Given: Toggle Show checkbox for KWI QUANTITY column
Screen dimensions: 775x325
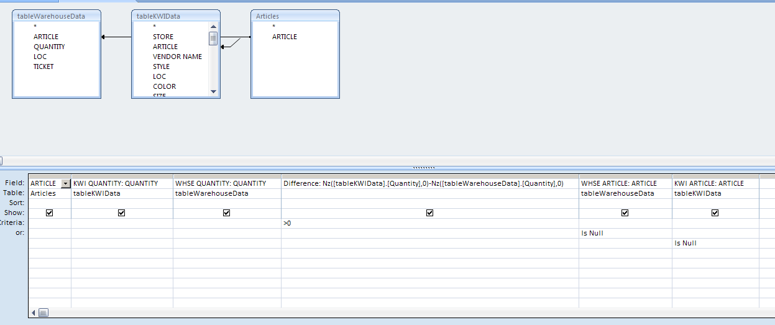Looking at the screenshot, I should click(x=122, y=213).
